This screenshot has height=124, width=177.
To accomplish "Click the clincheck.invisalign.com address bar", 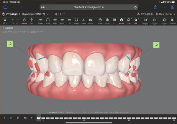I will coord(89,7).
